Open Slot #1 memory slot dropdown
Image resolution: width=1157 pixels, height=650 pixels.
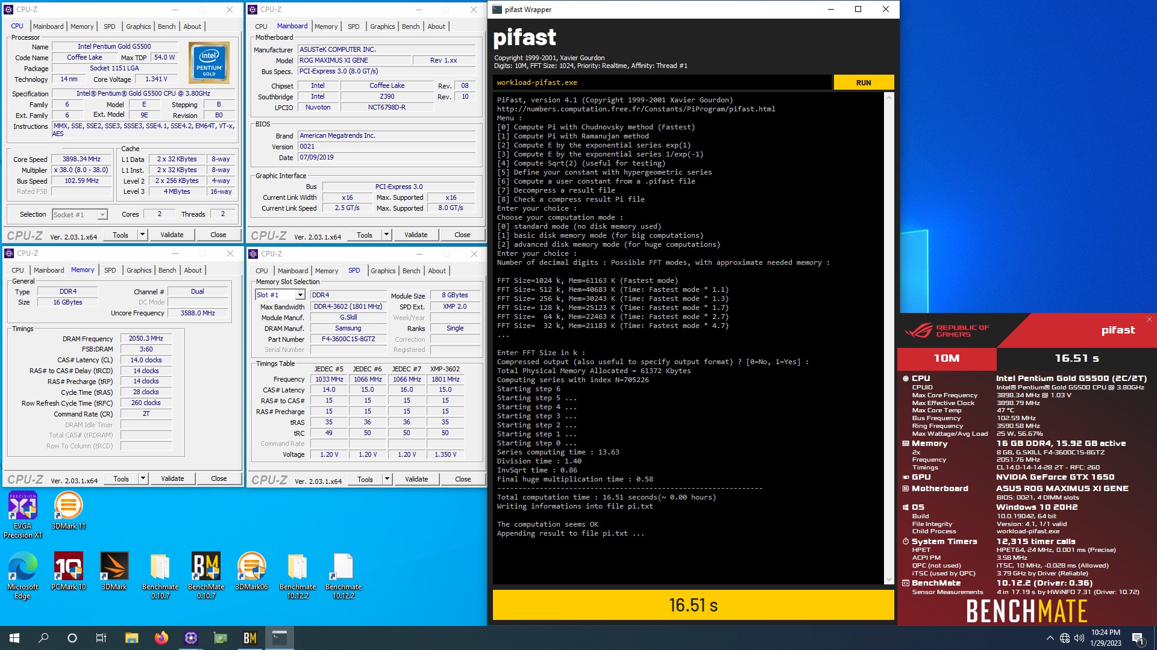[x=280, y=295]
